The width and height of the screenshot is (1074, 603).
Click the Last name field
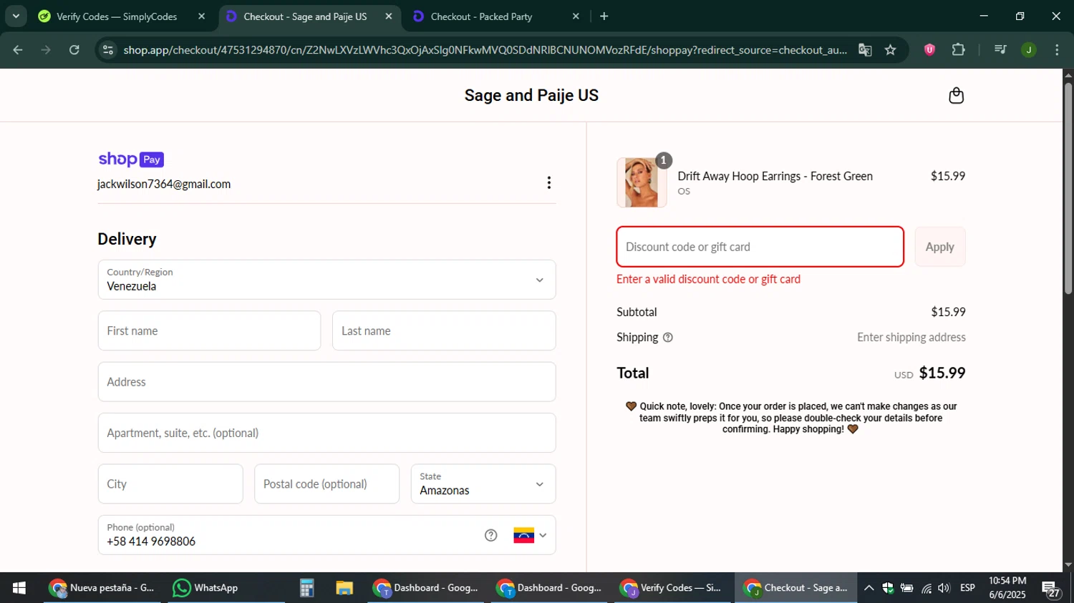(444, 330)
